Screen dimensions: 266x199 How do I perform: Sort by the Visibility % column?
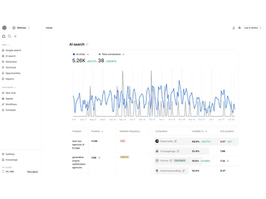click(x=199, y=131)
